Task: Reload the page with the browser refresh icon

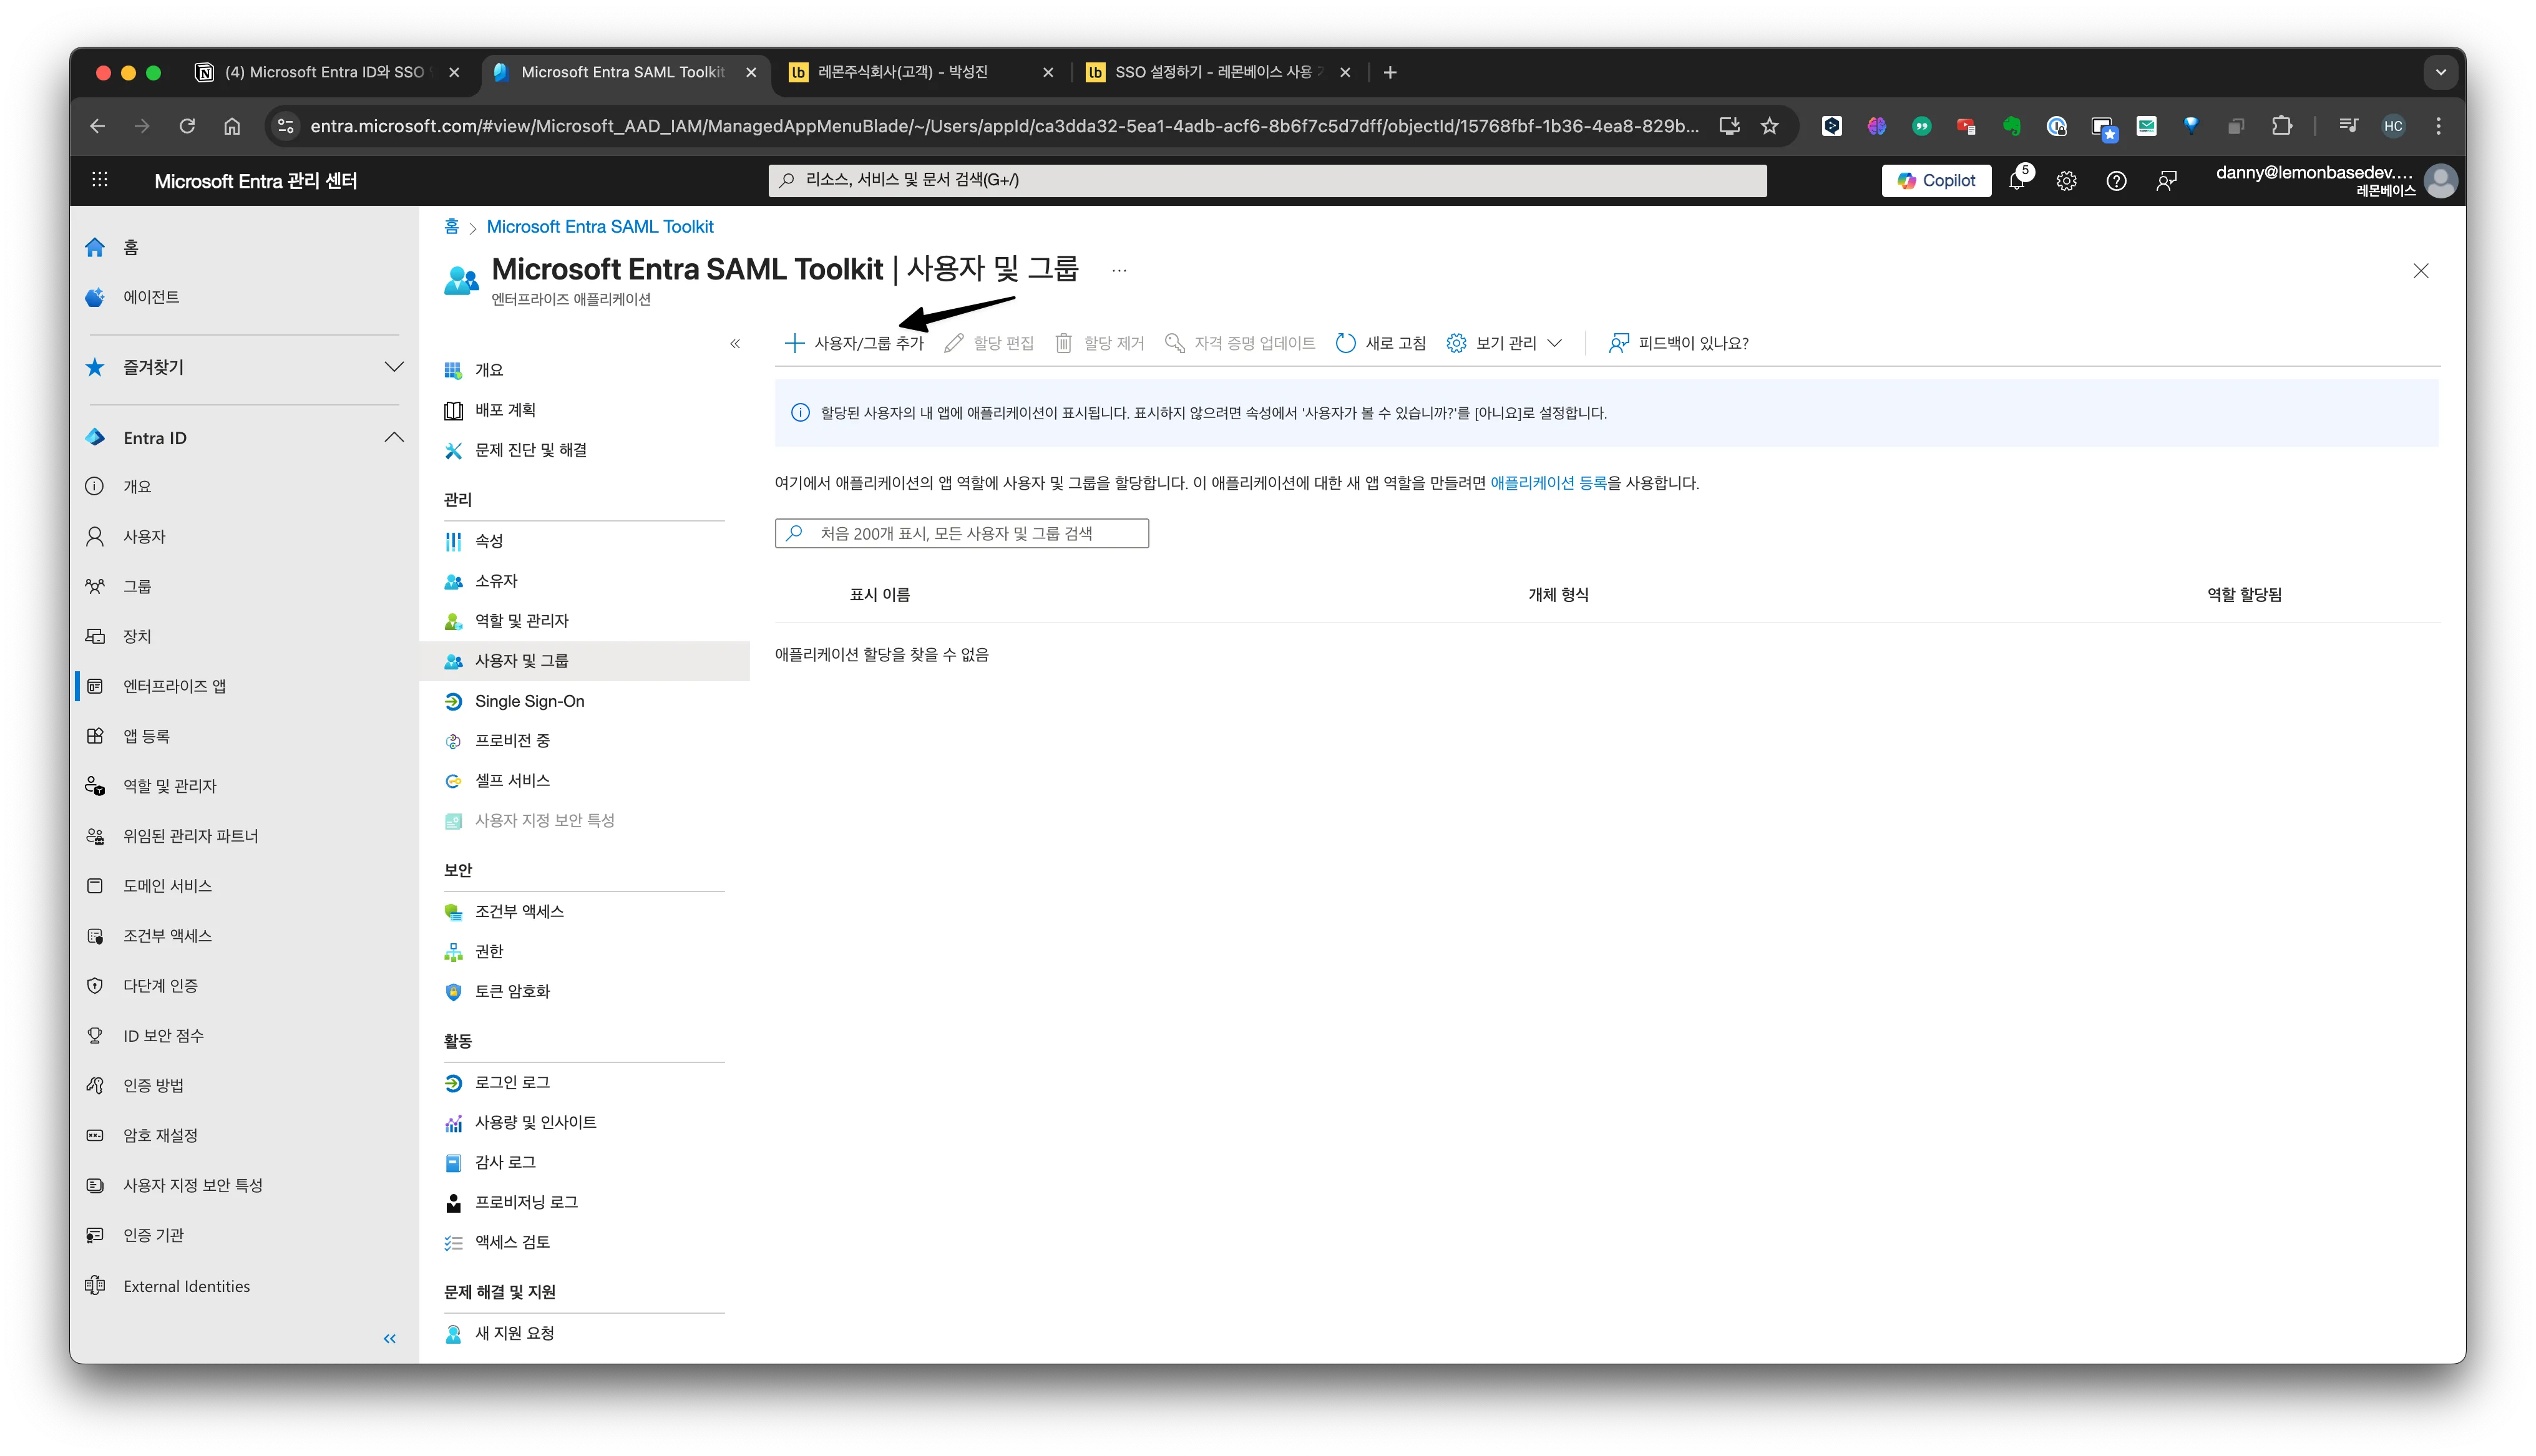Action: tap(187, 126)
